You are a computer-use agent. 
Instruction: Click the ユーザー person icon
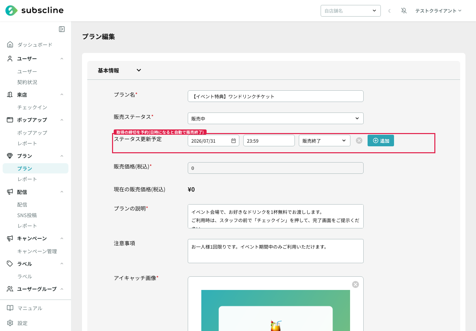pos(10,59)
